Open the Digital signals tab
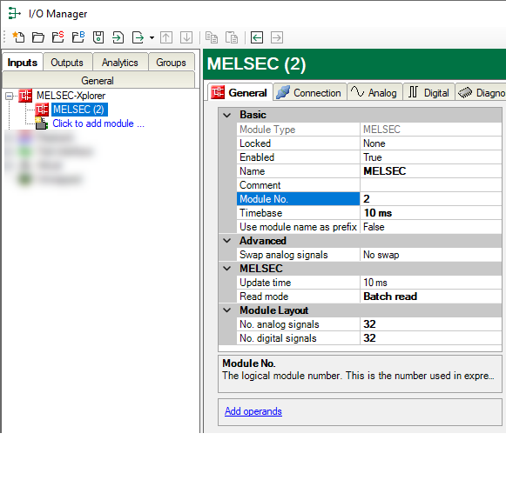This screenshot has height=480, width=506. 428,93
